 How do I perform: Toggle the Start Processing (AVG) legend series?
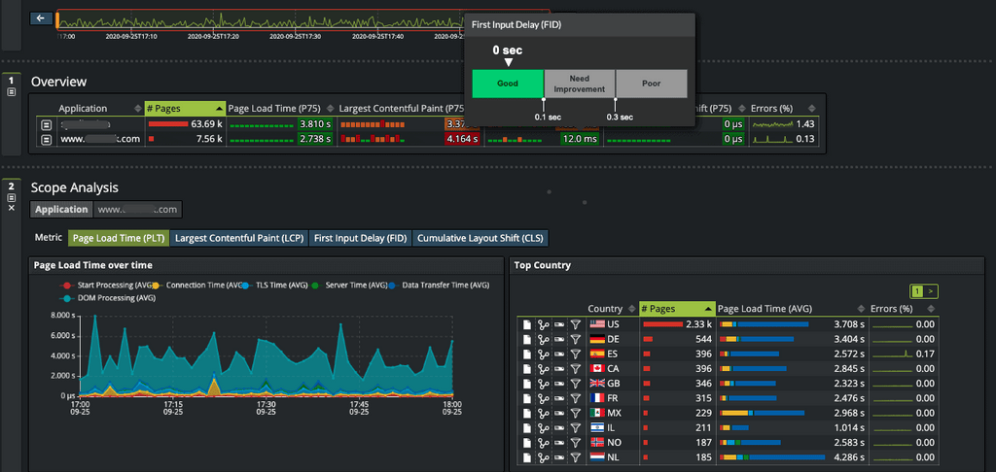pos(108,286)
